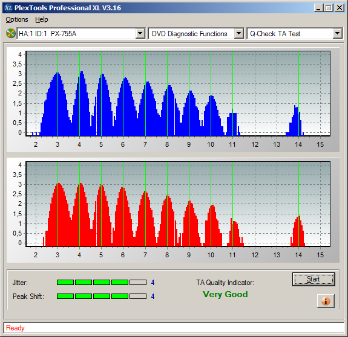This screenshot has height=337, width=348.
Task: Expand the drive selector dropdown arrow
Action: click(140, 34)
